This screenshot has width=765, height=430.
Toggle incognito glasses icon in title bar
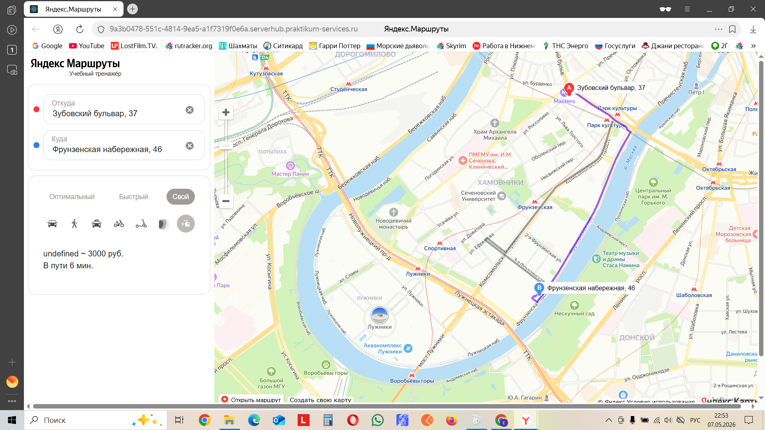(665, 9)
